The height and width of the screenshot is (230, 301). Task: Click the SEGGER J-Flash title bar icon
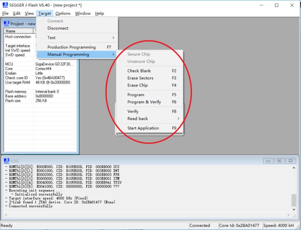pyautogui.click(x=5, y=5)
